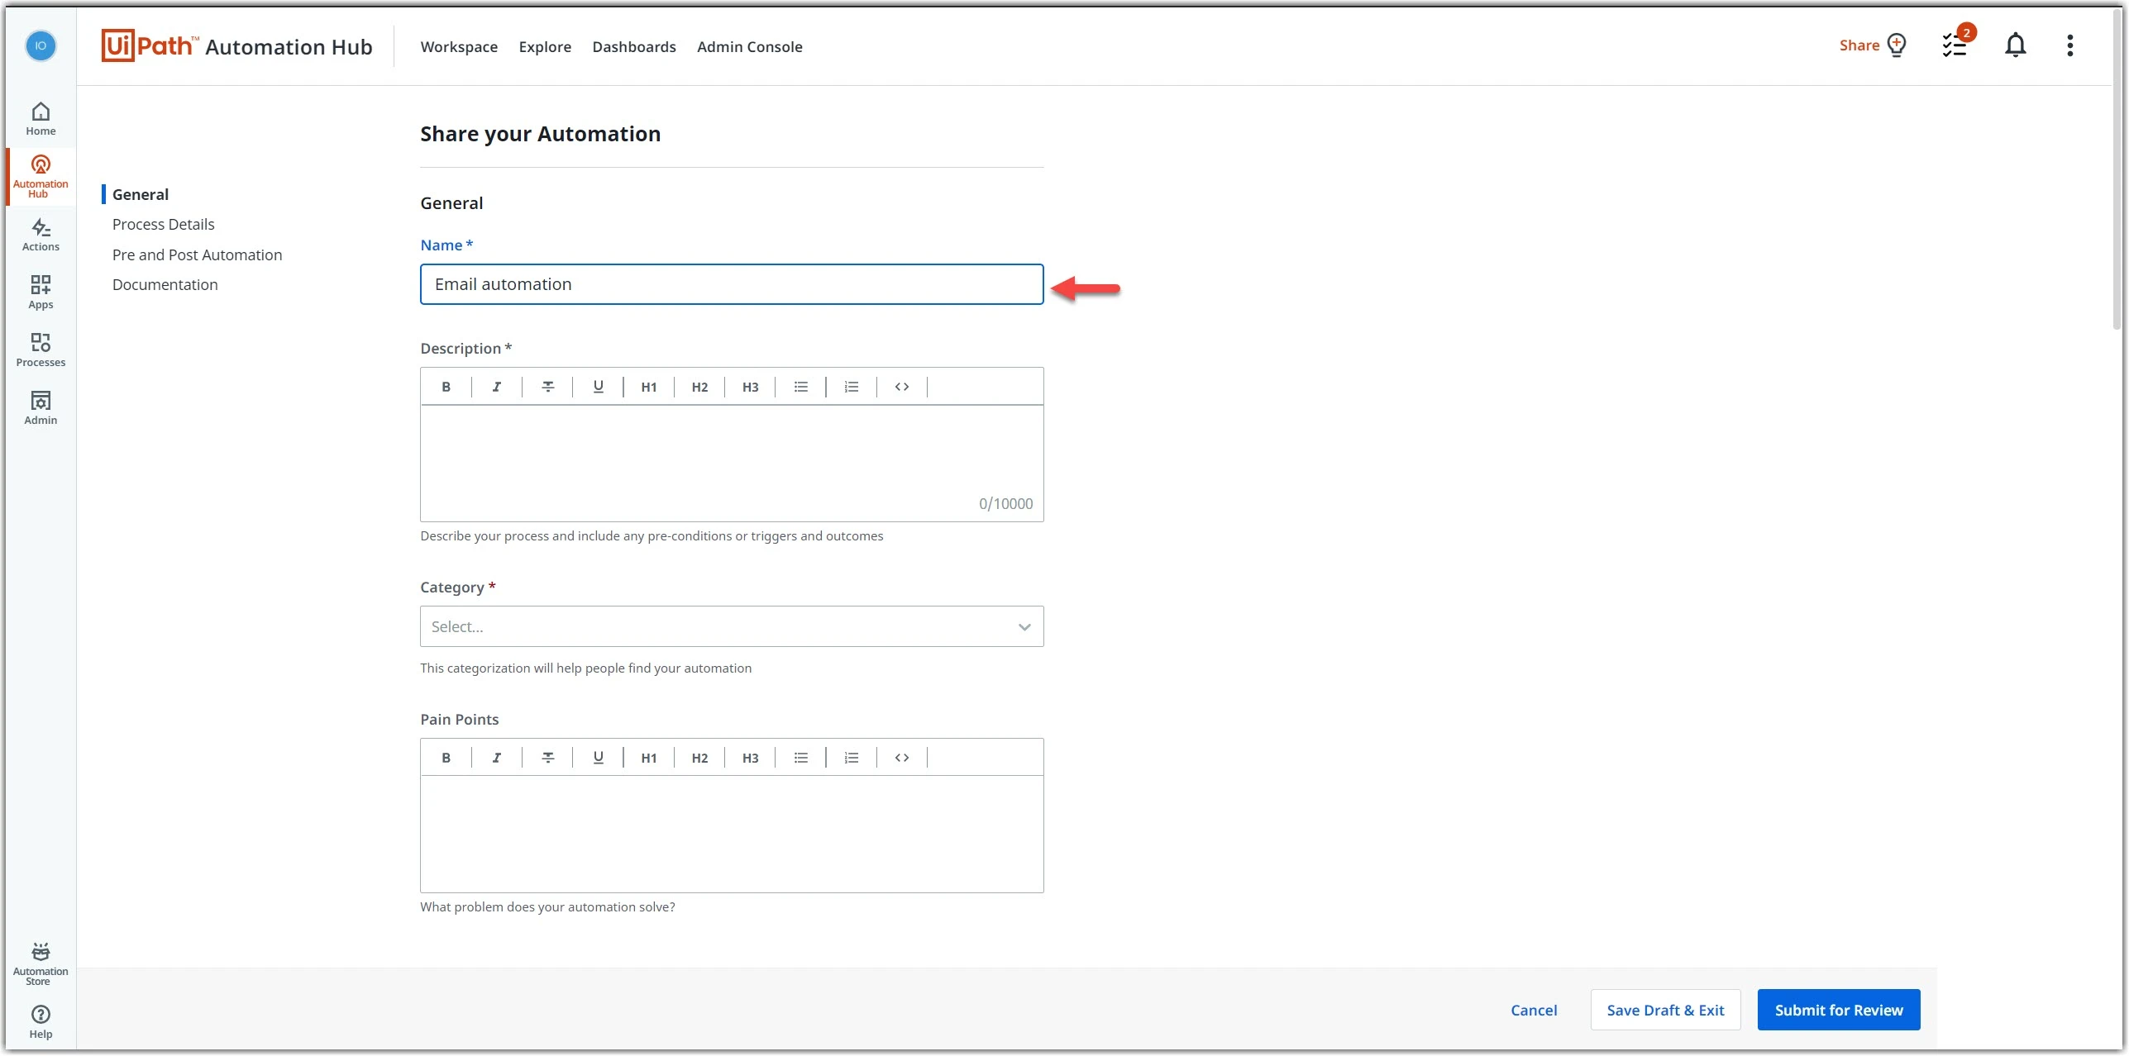Apply H3 heading in Pain Points toolbar
2129x1056 pixels.
click(x=750, y=758)
